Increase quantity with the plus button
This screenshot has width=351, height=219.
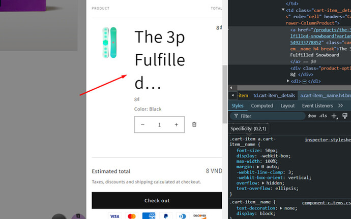177,125
